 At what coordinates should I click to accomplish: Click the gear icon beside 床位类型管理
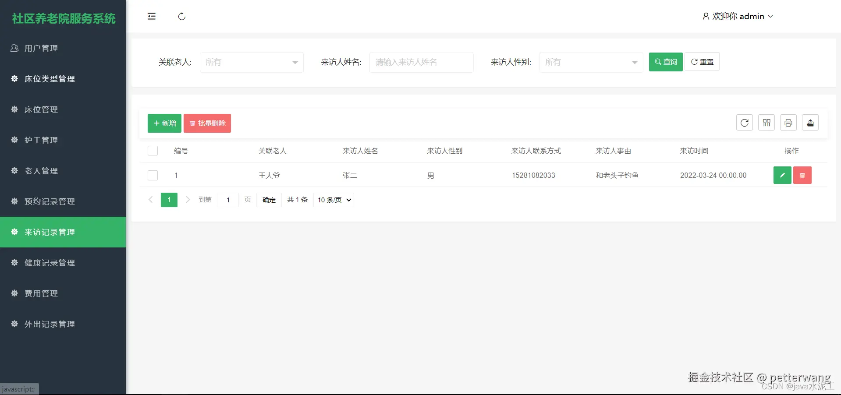point(14,78)
